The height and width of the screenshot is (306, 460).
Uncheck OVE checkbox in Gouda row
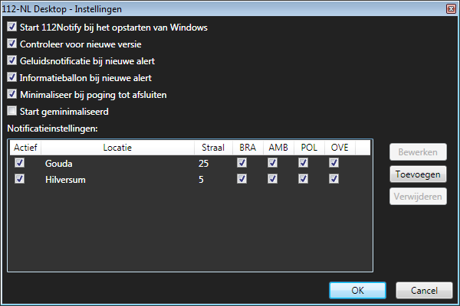pos(333,163)
